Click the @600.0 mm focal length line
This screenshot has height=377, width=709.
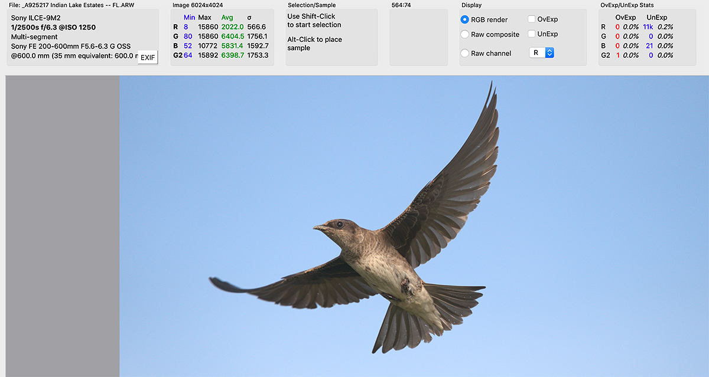(x=74, y=55)
